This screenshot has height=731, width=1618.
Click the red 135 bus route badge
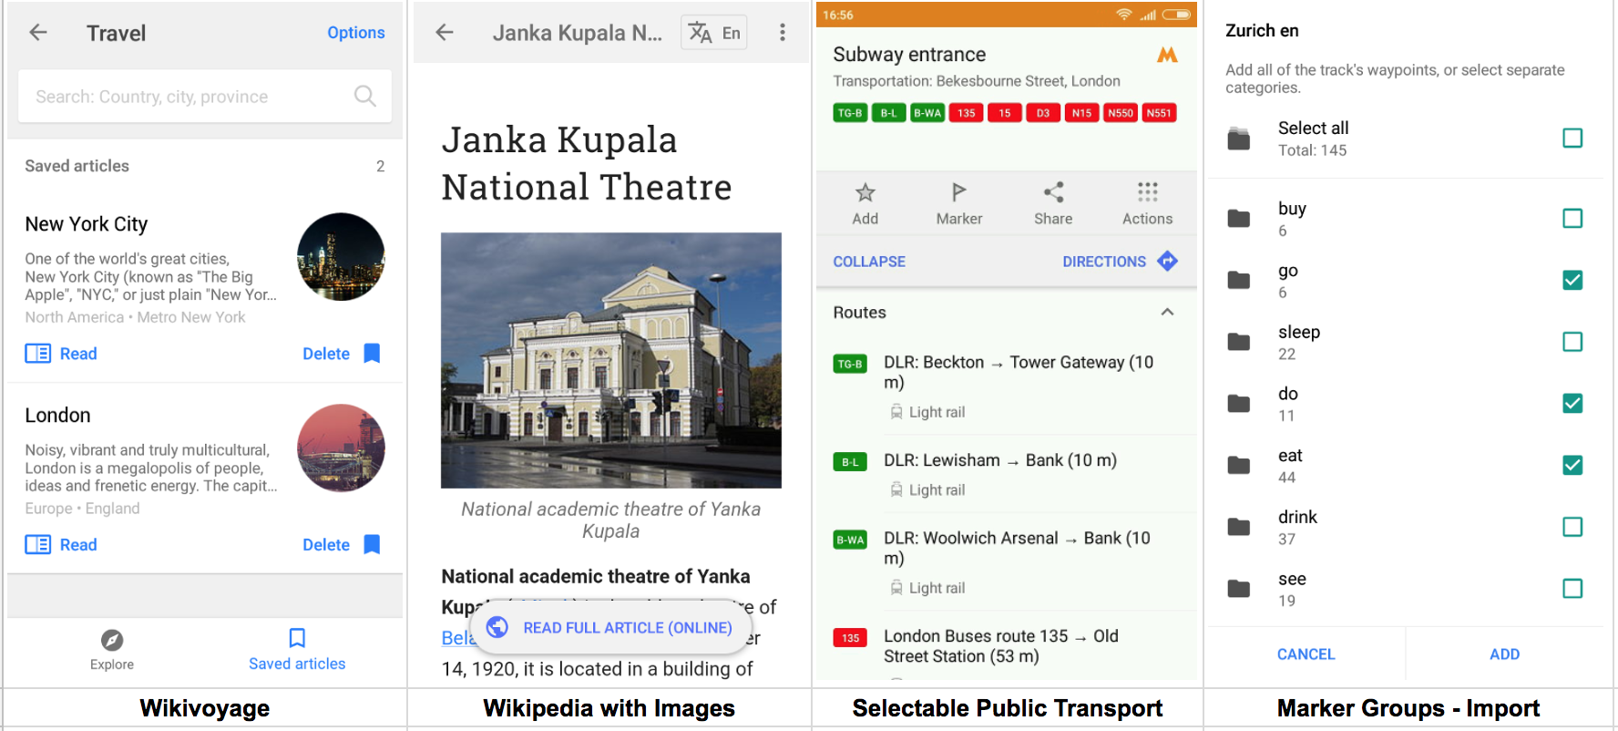coord(966,113)
